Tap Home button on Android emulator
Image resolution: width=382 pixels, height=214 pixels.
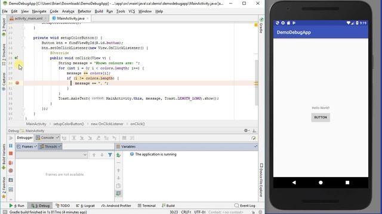click(321, 182)
